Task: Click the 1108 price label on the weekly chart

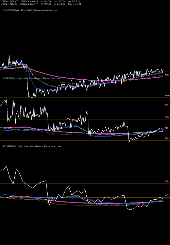Action: click(x=167, y=138)
